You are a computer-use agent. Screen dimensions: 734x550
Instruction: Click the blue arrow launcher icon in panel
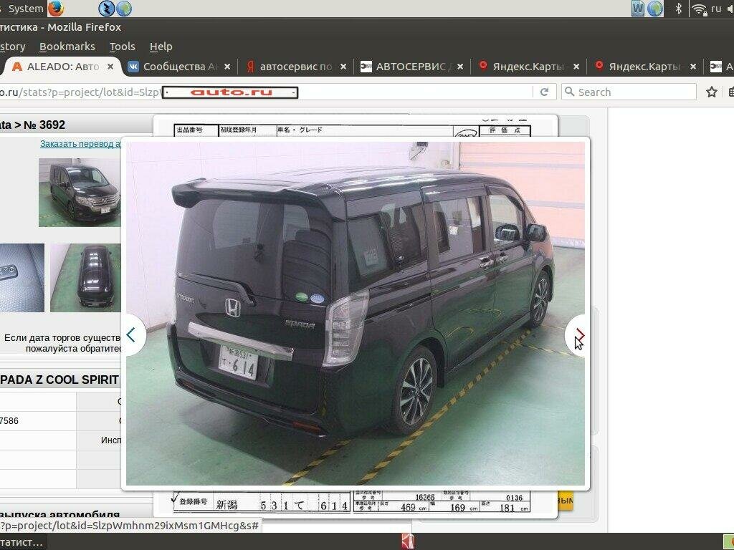[x=107, y=9]
